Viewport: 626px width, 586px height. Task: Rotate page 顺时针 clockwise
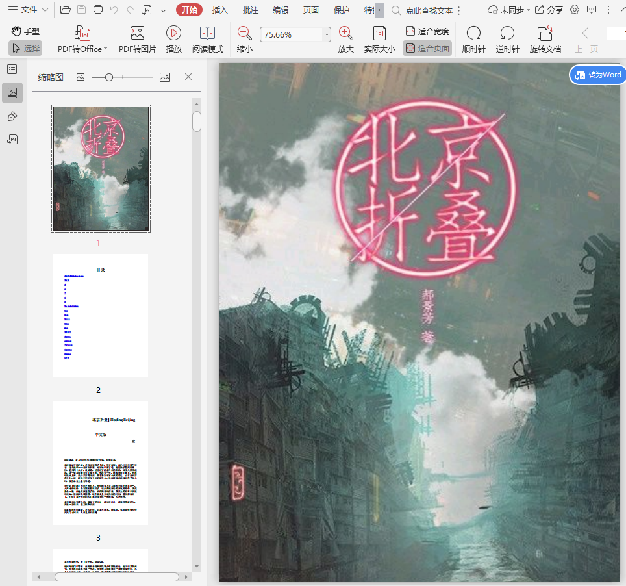pyautogui.click(x=473, y=39)
